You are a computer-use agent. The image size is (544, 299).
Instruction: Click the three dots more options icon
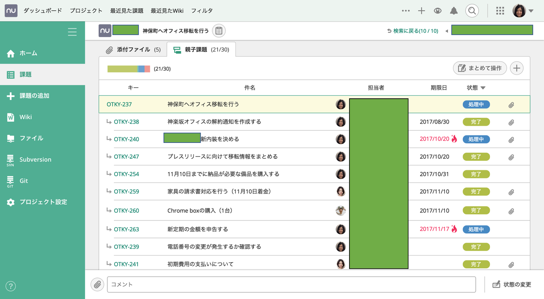(x=406, y=11)
